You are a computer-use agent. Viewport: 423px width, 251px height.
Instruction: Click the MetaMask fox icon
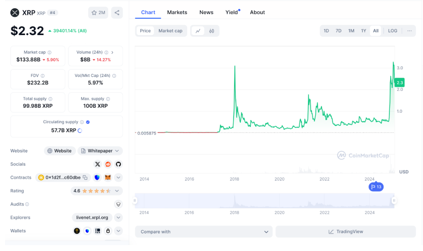pos(108,178)
